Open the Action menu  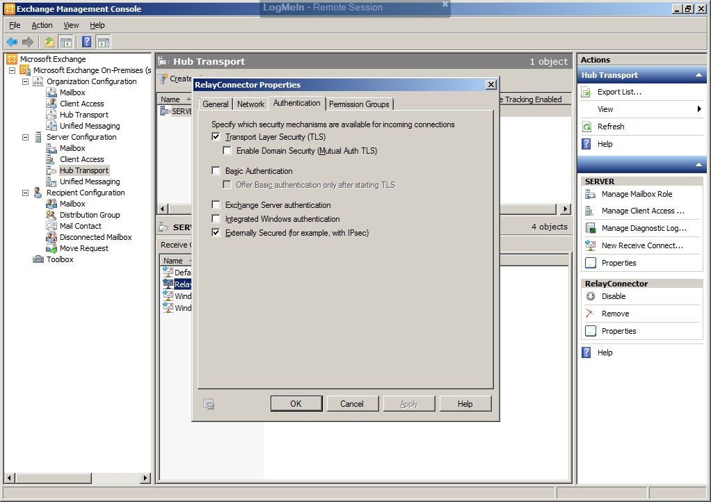(x=42, y=25)
